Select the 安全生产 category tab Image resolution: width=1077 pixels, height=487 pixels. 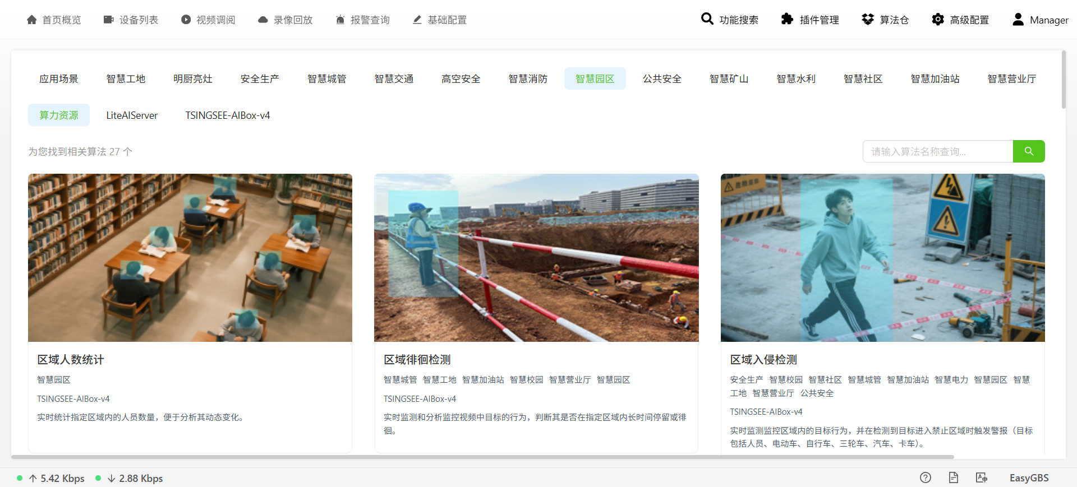click(260, 78)
